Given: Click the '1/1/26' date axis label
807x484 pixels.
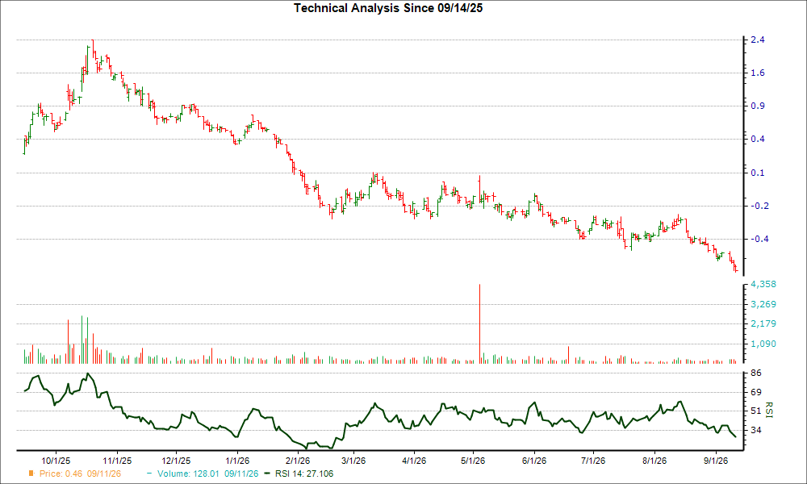Looking at the screenshot, I should point(237,461).
